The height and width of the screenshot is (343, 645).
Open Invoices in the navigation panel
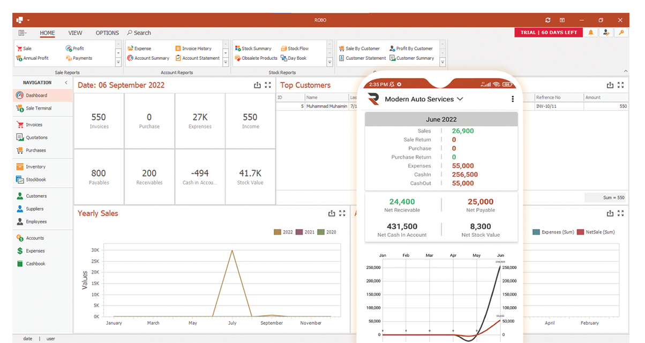point(34,124)
